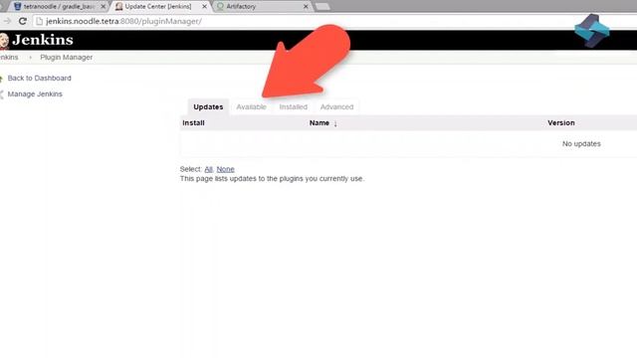Click the None selection link
The width and height of the screenshot is (637, 358).
click(226, 169)
